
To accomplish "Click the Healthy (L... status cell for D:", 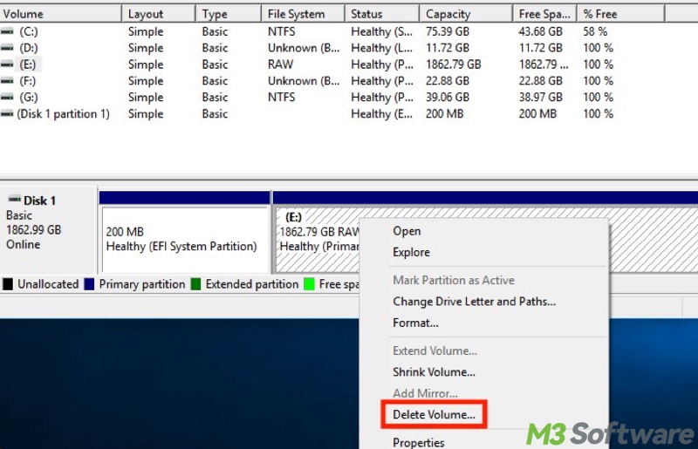I will 382,48.
